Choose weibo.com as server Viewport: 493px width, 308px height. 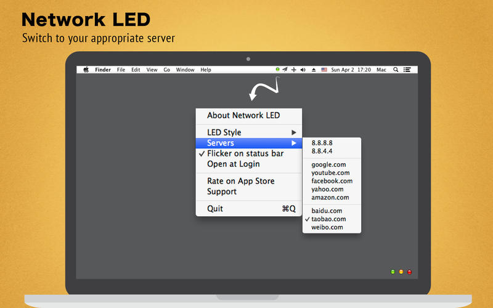(x=332, y=227)
